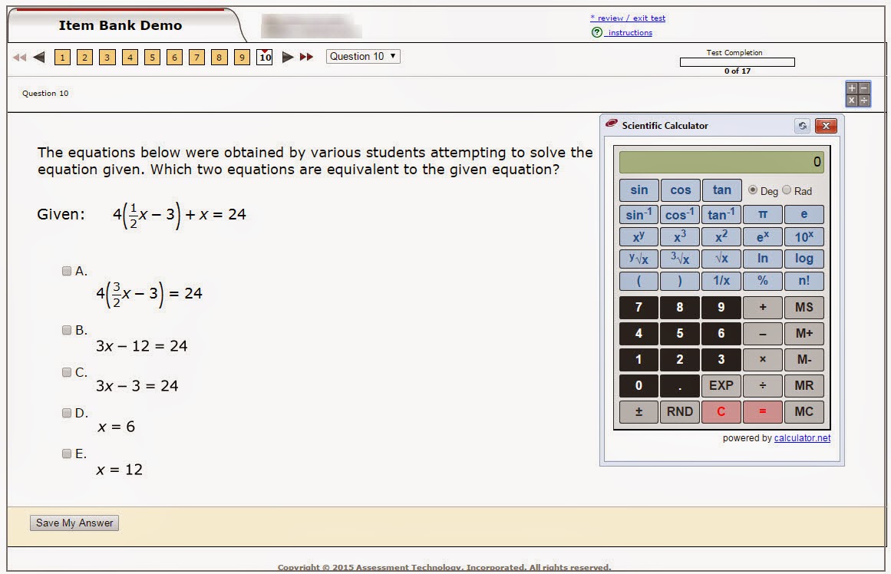Go to question 1 using the navigator
The image size is (891, 574).
coord(62,57)
